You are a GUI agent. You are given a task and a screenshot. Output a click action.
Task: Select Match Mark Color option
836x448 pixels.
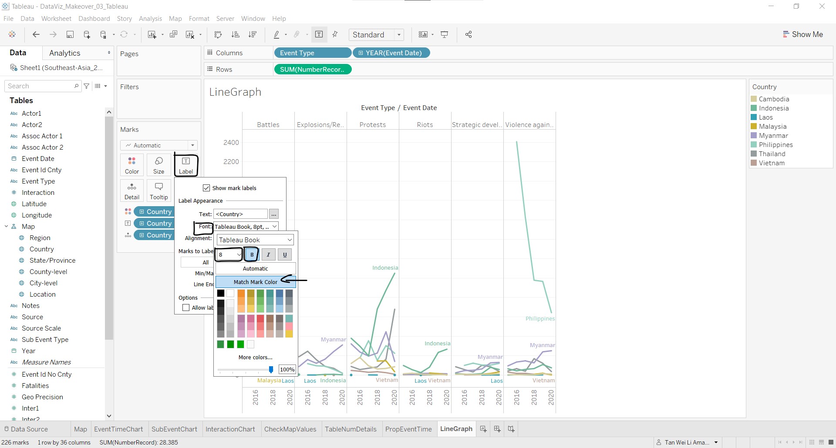pyautogui.click(x=255, y=282)
